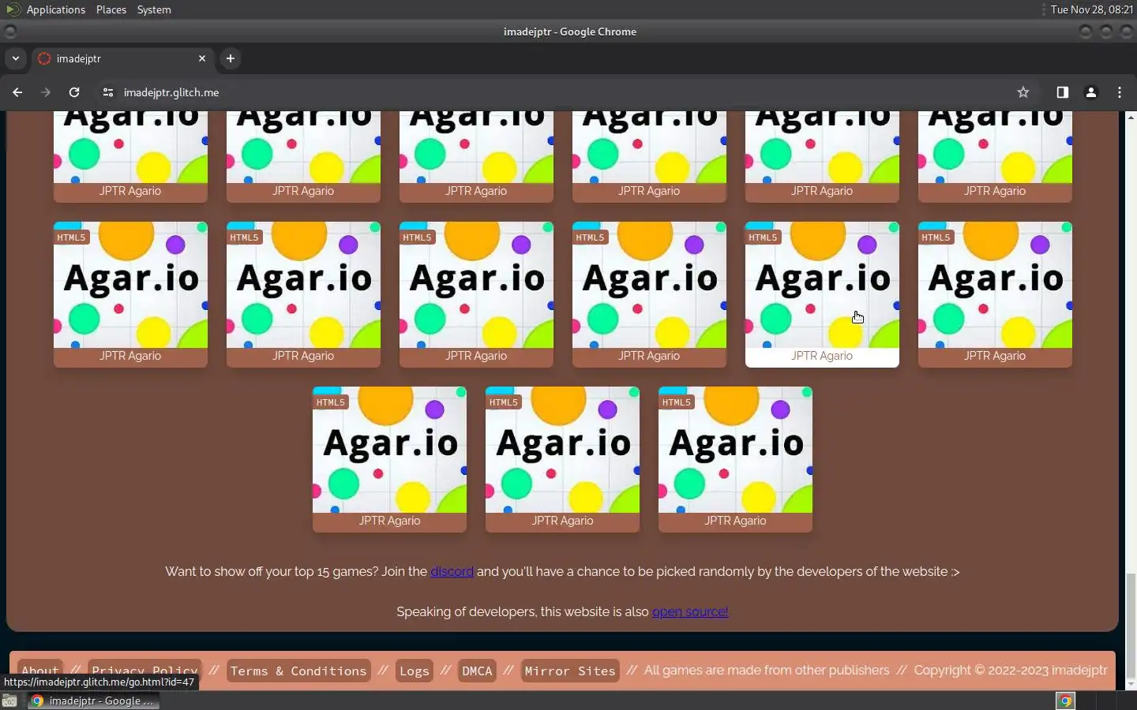Image resolution: width=1137 pixels, height=710 pixels.
Task: Open the System menu
Action: 154,9
